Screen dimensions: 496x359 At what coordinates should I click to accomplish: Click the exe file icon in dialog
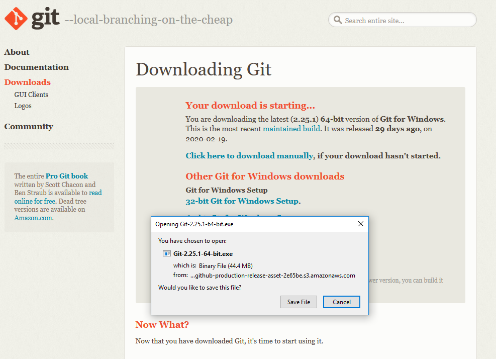[167, 253]
